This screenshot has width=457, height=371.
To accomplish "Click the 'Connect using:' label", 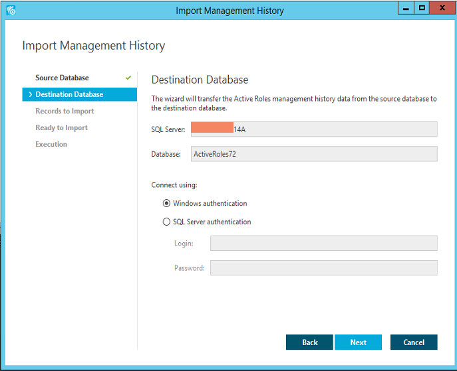I will point(174,185).
